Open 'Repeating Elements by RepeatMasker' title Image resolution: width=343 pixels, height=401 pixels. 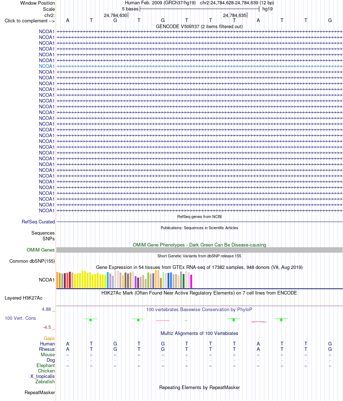199,387
